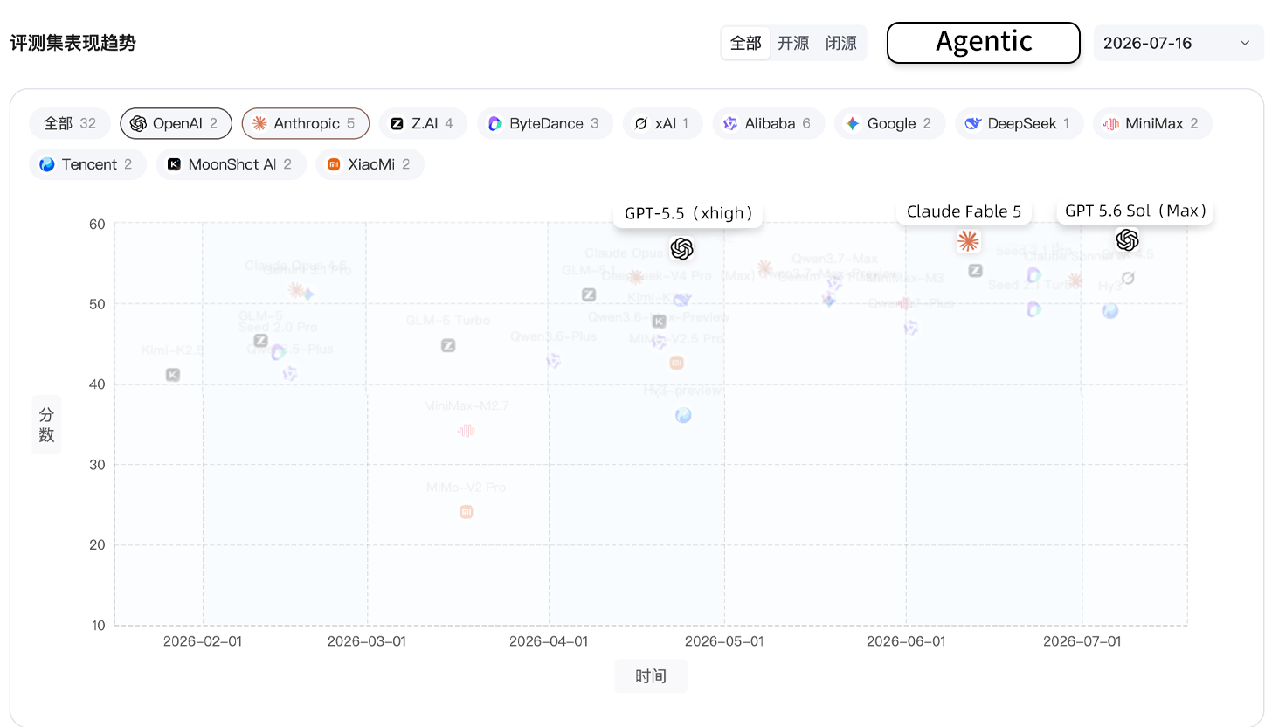Select the Alibaba marker for Qwen3.7-Plus
This screenshot has height=727, width=1265.
[911, 327]
